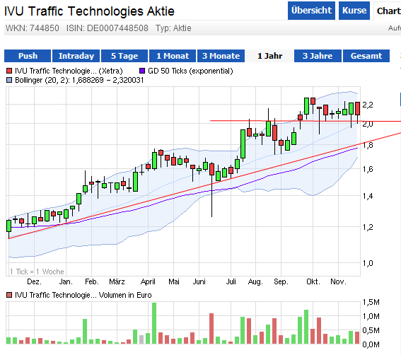Click the 2,0 price axis label

coord(368,124)
